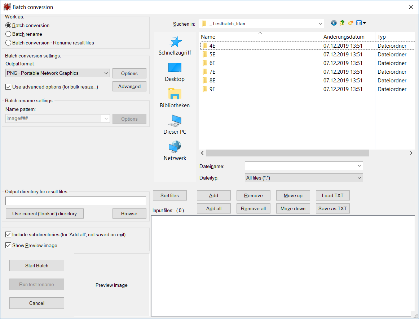
Task: Select Desktop in the places sidebar
Action: pyautogui.click(x=175, y=72)
